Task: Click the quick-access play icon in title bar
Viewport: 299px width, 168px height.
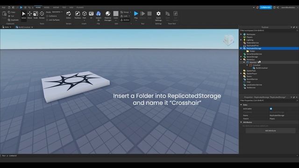Action: click(21, 7)
